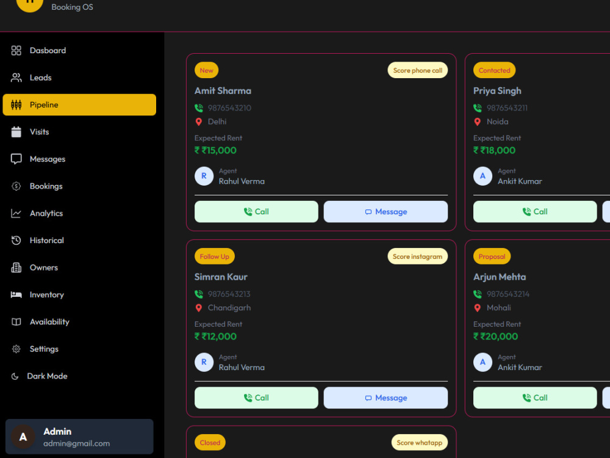This screenshot has width=610, height=458.
Task: Click the Settings gear icon
Action: click(16, 349)
